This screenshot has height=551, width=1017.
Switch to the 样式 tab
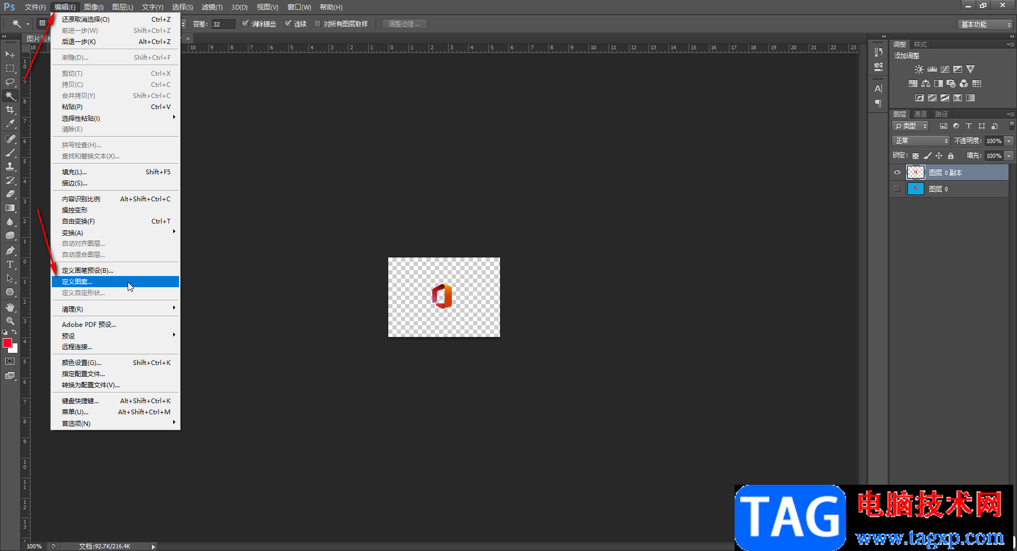(920, 44)
